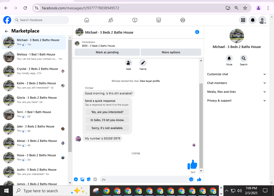Search in conversation magnifier icon
Screen dimensions: 274x196
[243, 58]
